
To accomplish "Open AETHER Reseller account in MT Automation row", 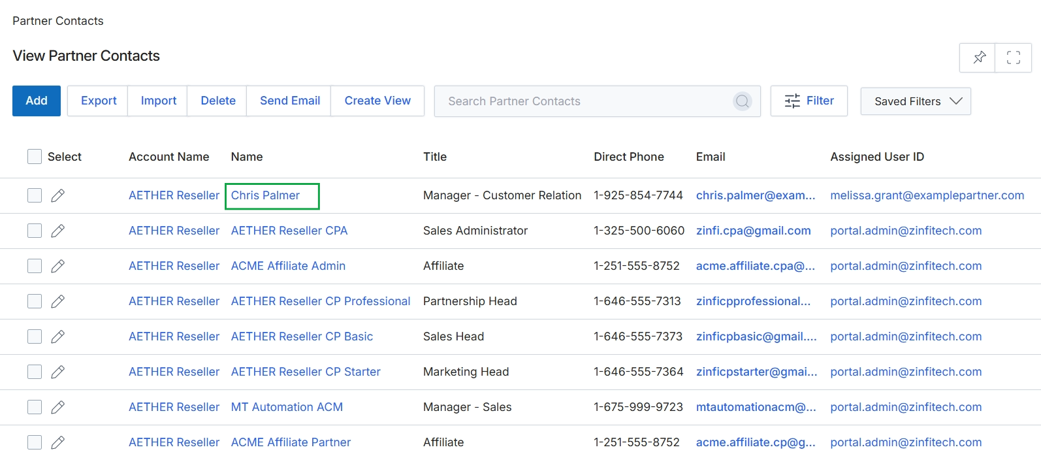I will (x=174, y=407).
